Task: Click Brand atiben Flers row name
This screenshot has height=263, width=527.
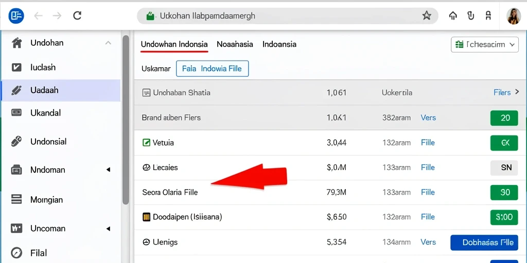Action: pyautogui.click(x=171, y=118)
